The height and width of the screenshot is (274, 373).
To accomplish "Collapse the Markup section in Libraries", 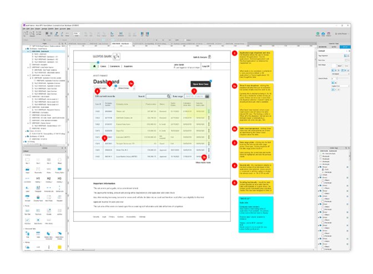I will click(x=24, y=242).
